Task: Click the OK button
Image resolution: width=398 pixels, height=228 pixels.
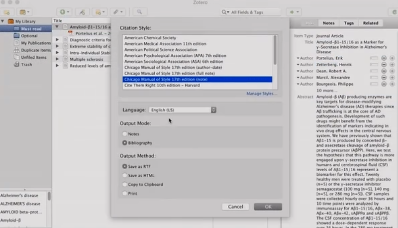Action: (x=268, y=207)
